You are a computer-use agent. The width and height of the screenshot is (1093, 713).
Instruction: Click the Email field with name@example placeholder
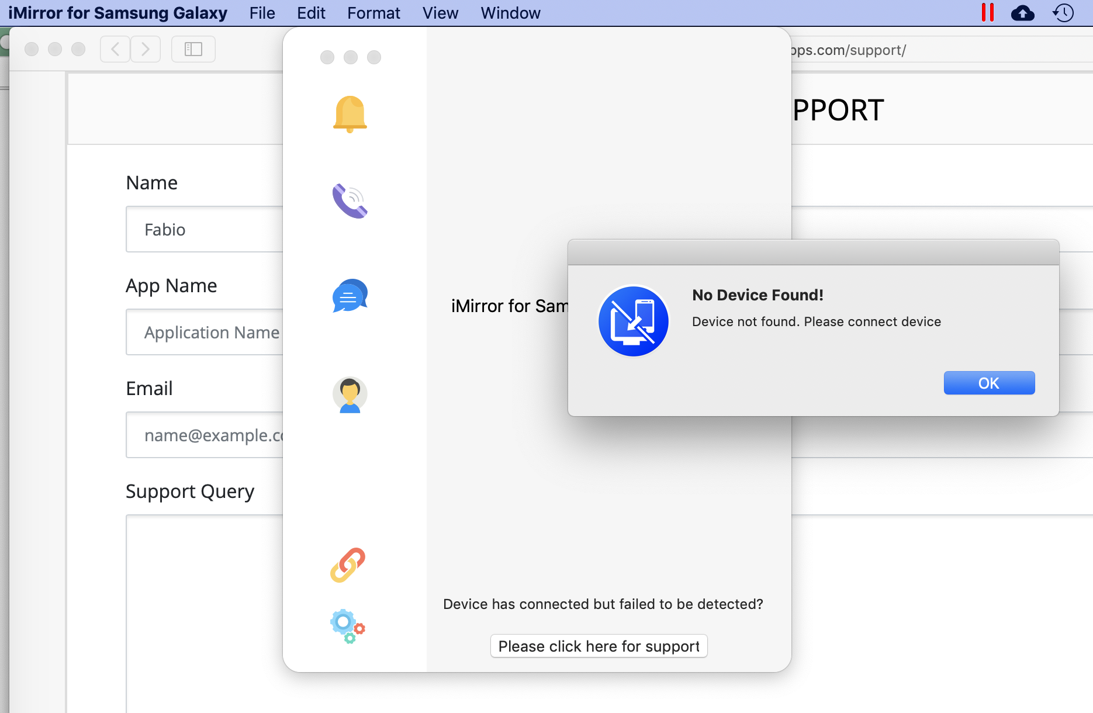[x=205, y=435]
